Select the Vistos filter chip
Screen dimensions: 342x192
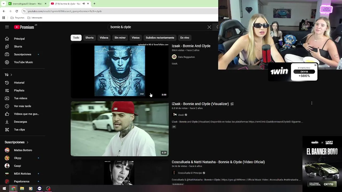136,38
